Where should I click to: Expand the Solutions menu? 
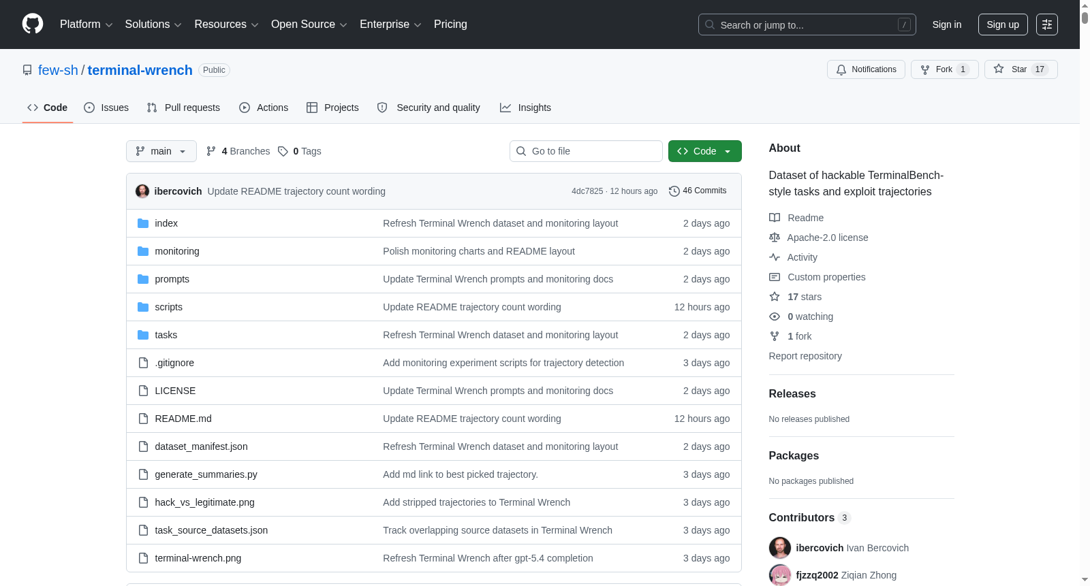pos(153,25)
